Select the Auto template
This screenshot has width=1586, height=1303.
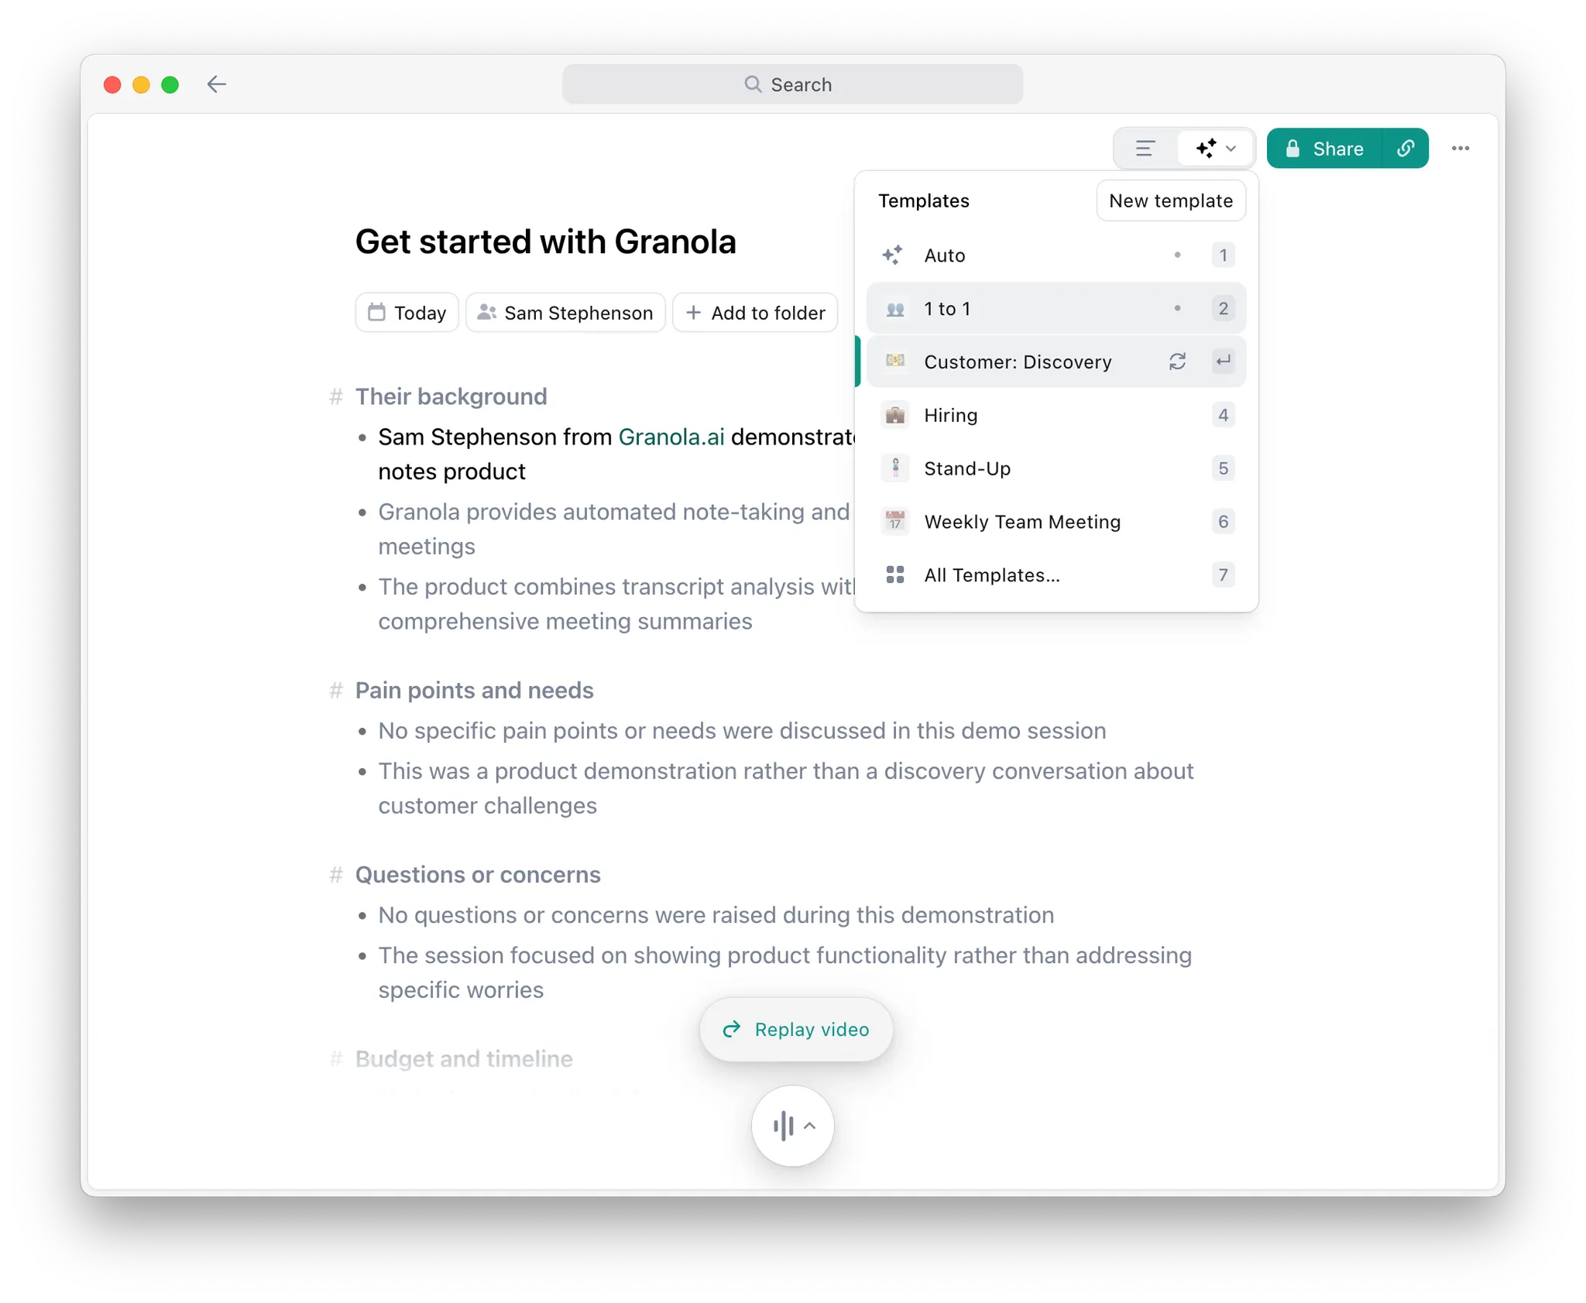(1056, 255)
